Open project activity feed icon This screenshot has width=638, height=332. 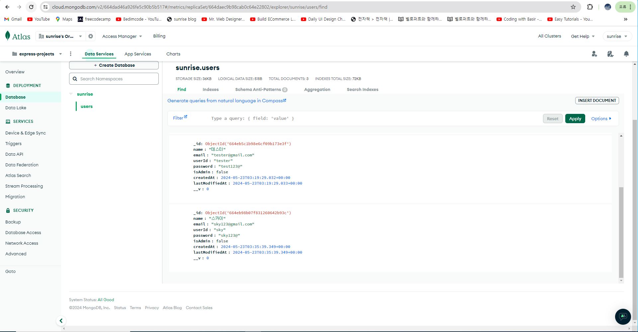(x=610, y=54)
